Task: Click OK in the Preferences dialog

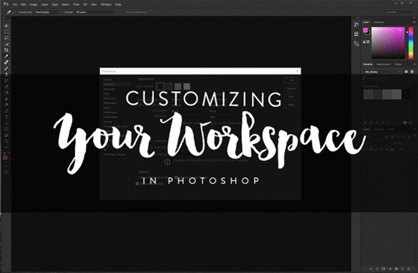Action: coord(291,80)
